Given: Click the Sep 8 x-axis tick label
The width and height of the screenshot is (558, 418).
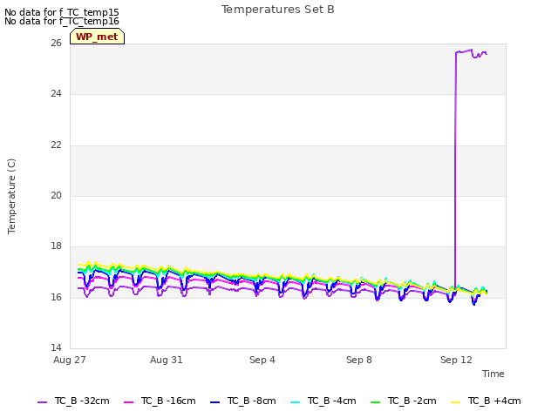Looking at the screenshot, I should (359, 360).
